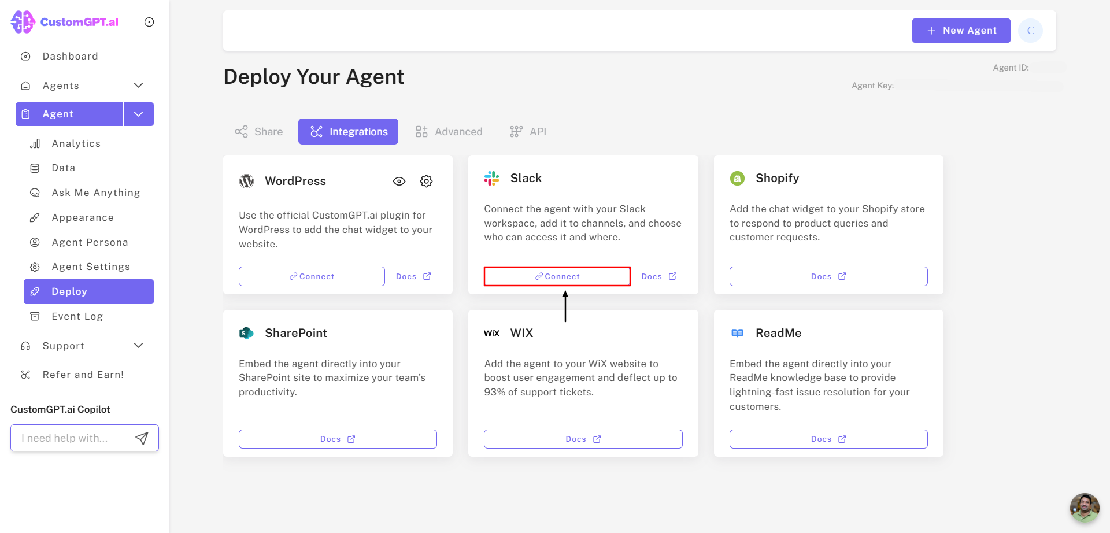Viewport: 1110px width, 533px height.
Task: Select the Agent sidebar entry
Action: pyautogui.click(x=69, y=114)
